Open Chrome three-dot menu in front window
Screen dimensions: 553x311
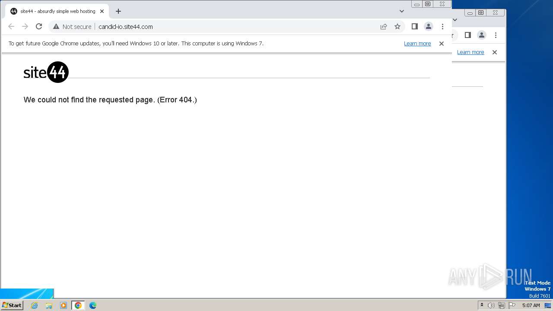tap(442, 26)
